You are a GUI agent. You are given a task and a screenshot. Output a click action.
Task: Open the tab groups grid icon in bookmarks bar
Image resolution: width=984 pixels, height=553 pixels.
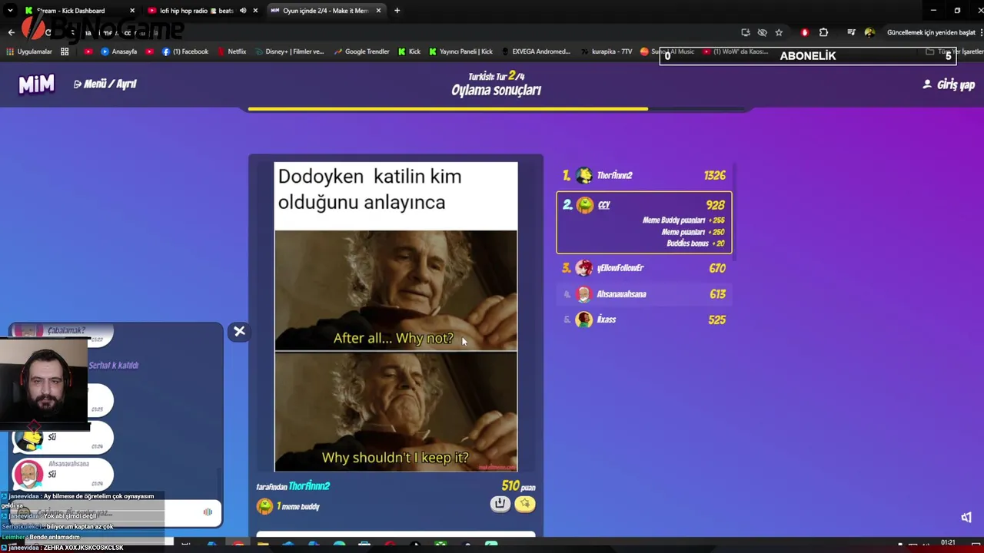(x=65, y=51)
